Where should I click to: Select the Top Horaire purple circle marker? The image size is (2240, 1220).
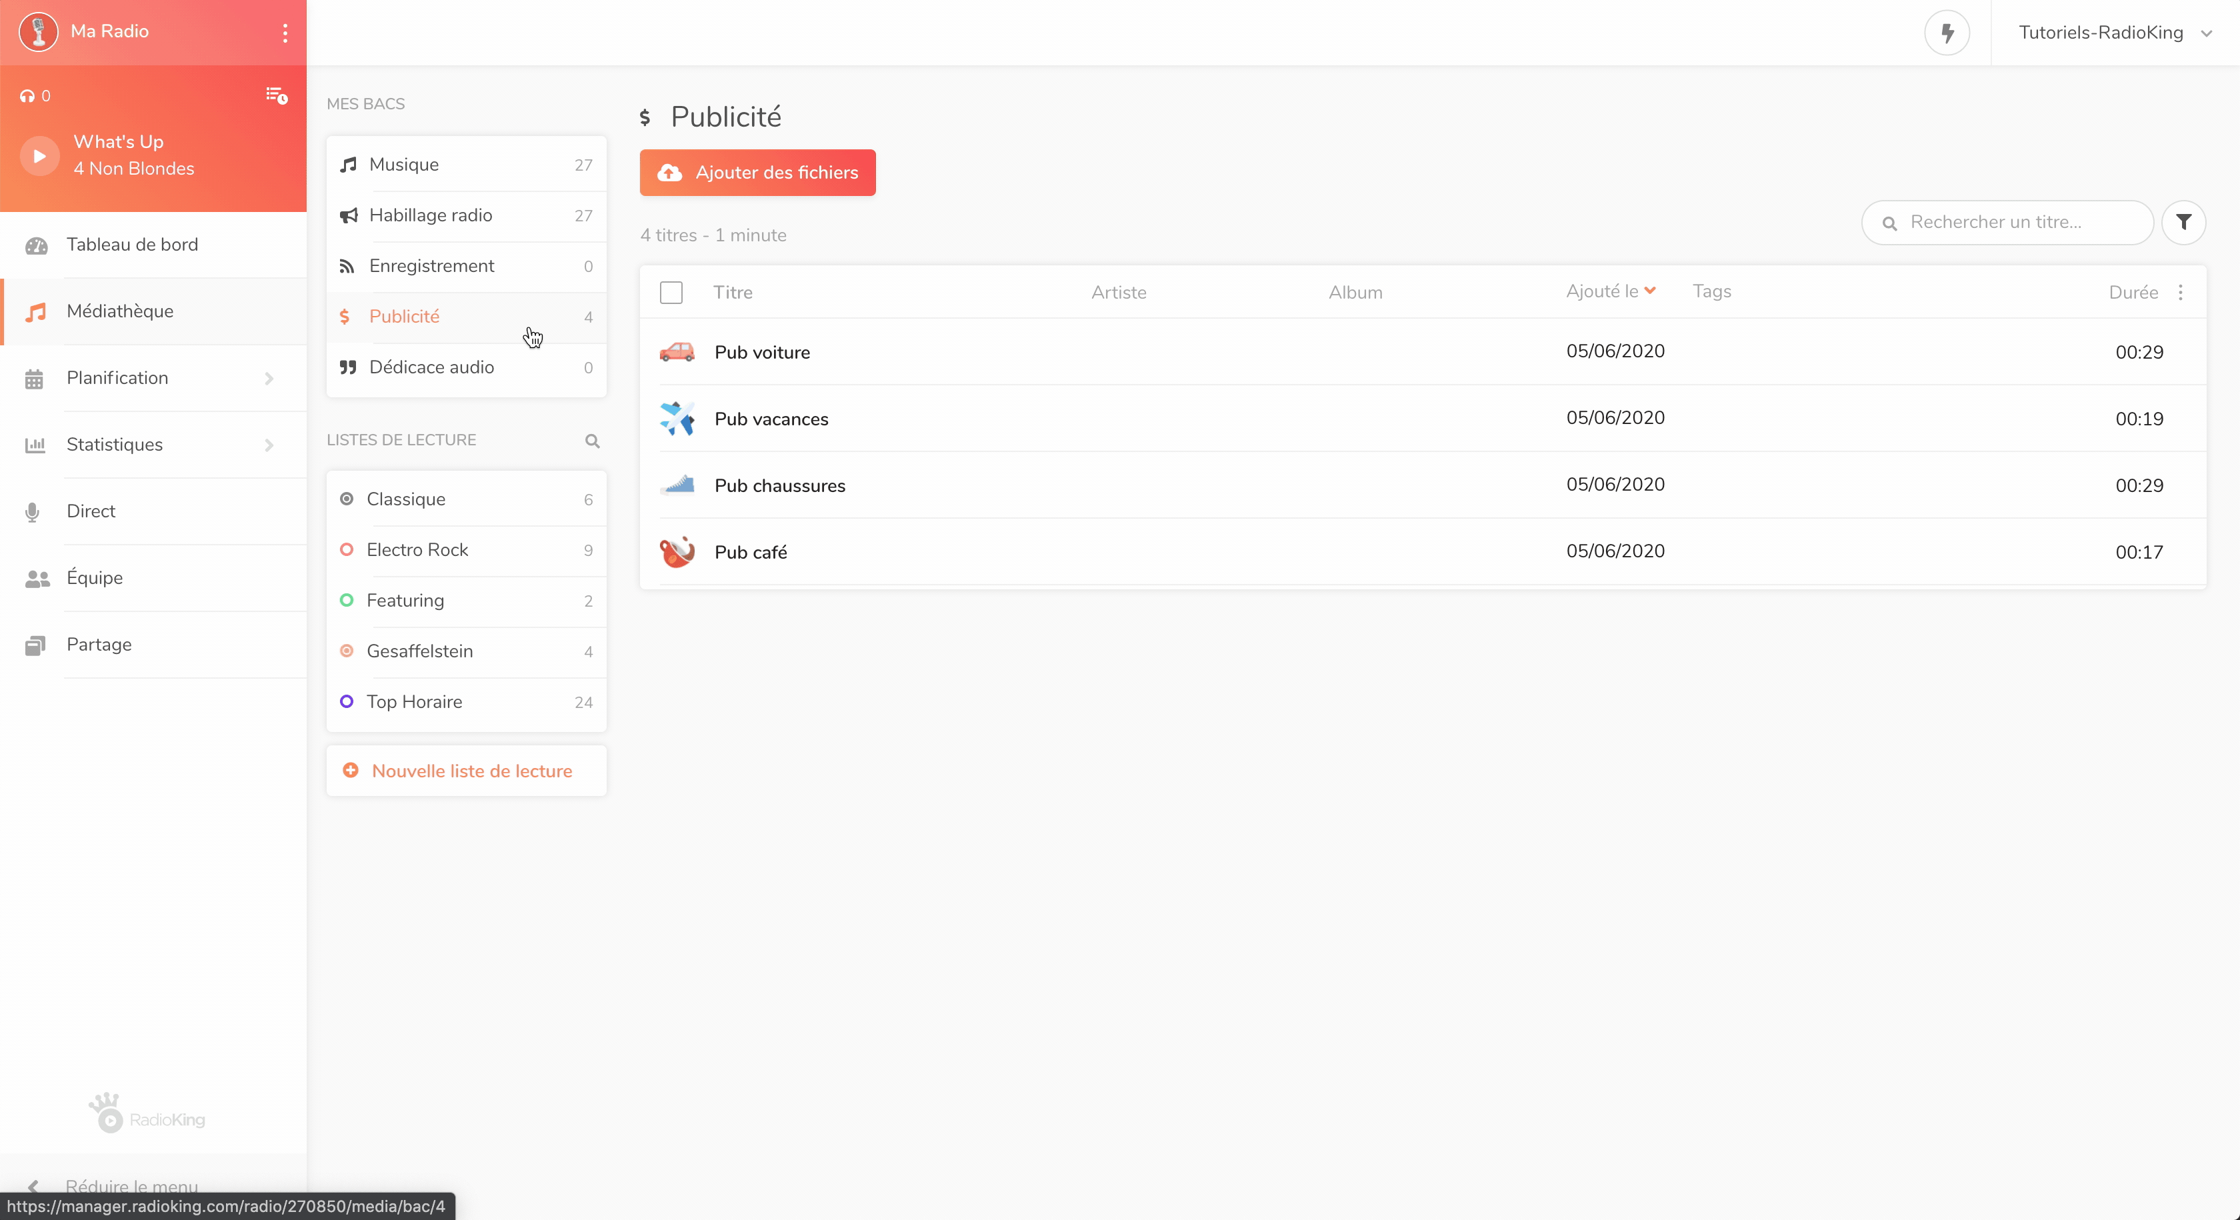point(346,702)
